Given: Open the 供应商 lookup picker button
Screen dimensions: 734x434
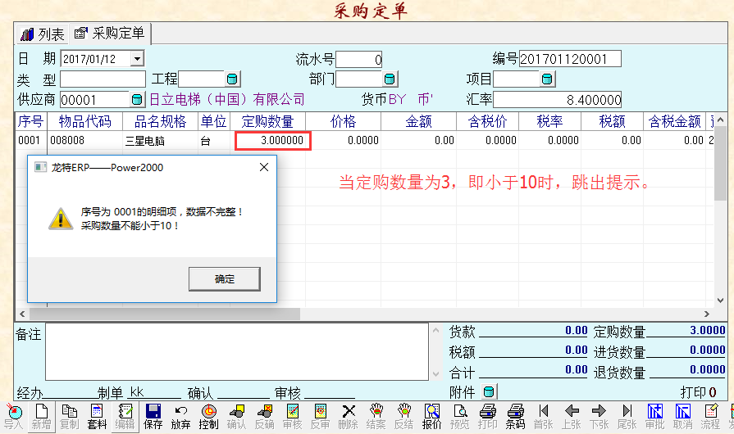Looking at the screenshot, I should pos(137,100).
